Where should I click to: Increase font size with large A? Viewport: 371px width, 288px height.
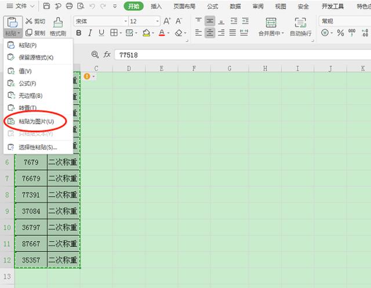coord(167,21)
